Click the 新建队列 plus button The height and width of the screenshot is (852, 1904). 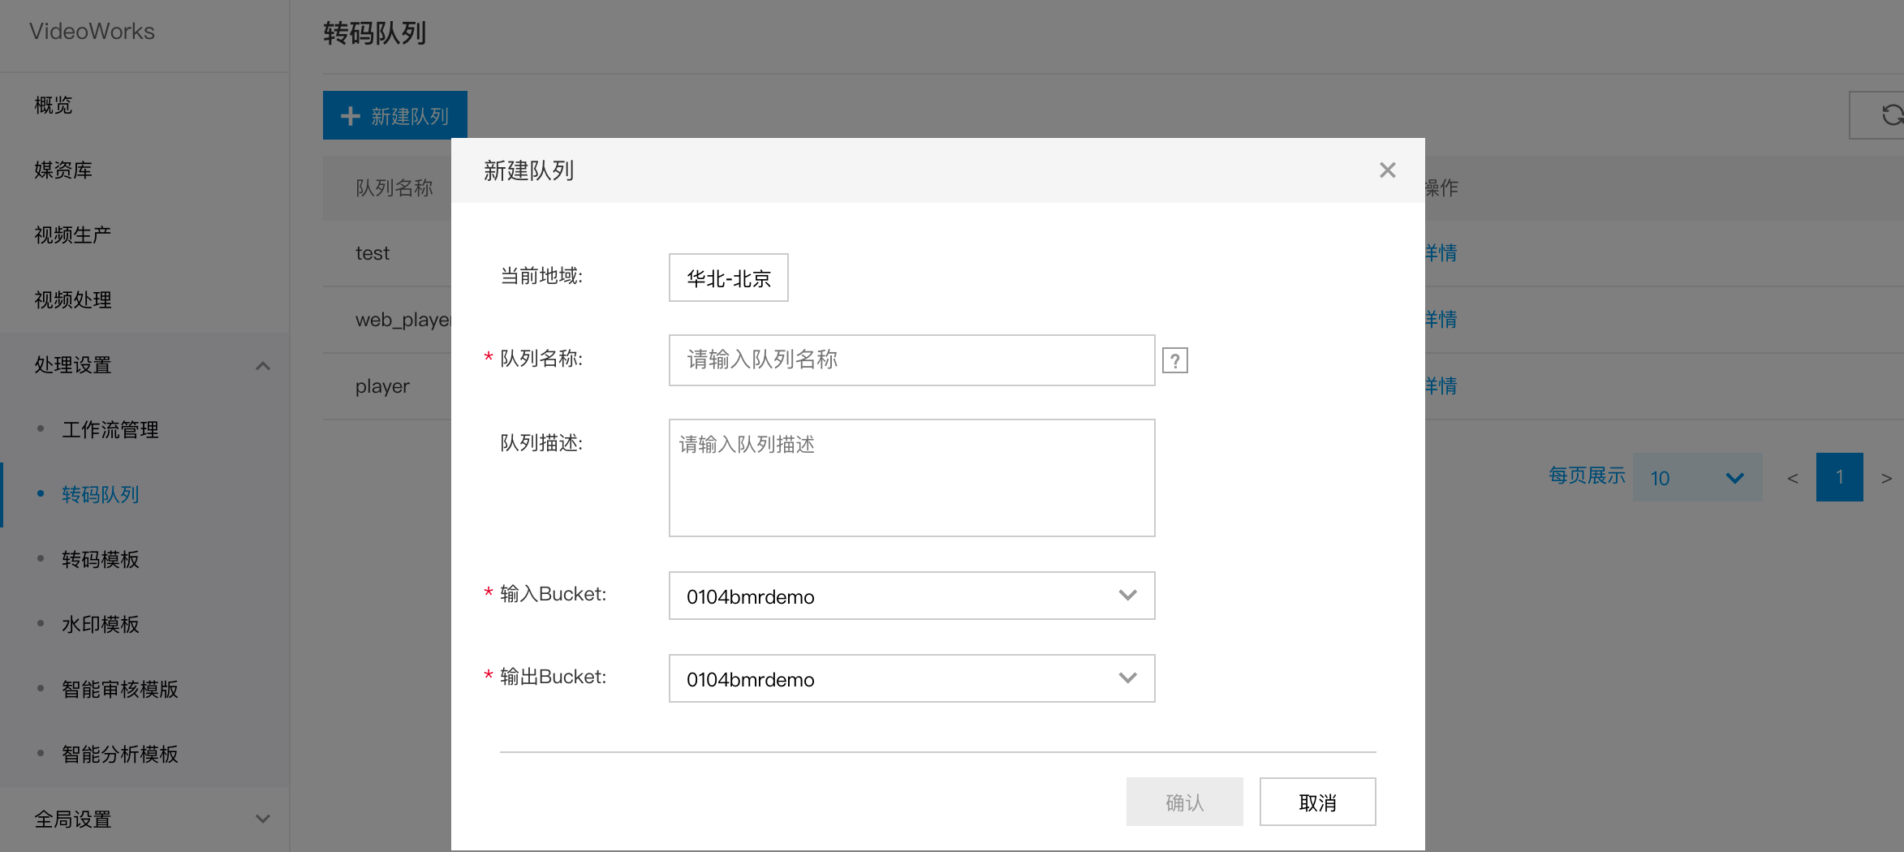pyautogui.click(x=395, y=116)
